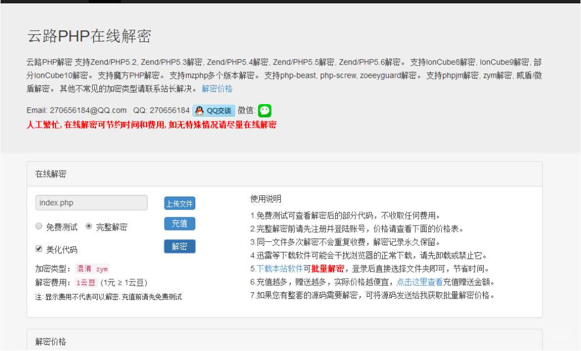Viewport: 581px width, 351px height.
Task: Click the 云路PHP在线解密 page heading
Action: 89,36
